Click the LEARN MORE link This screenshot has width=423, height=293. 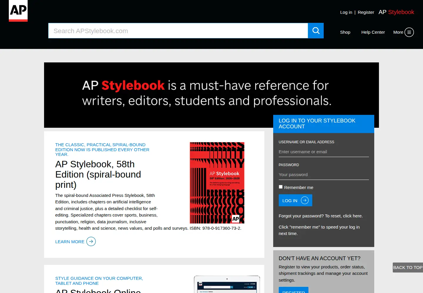[70, 242]
